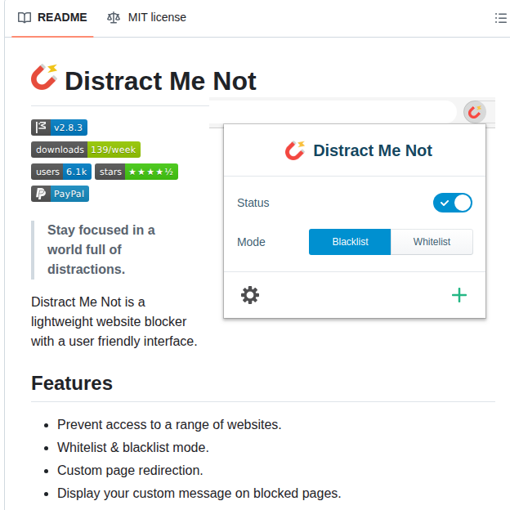
Task: Open the README outline menu icon
Action: [500, 18]
